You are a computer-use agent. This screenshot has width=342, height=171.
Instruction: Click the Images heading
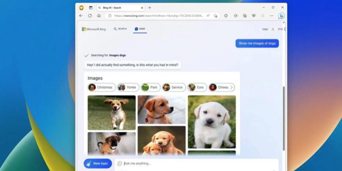click(95, 78)
